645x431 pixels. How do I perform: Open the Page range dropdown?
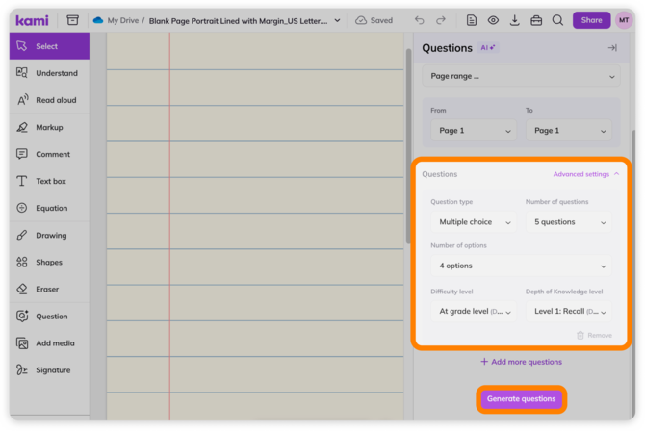[x=521, y=76]
